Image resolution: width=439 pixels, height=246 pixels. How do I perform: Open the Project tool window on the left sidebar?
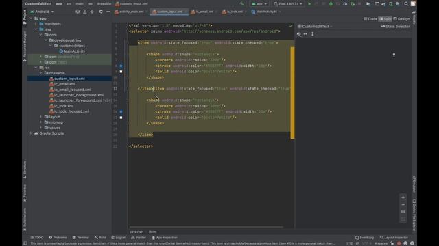25,17
